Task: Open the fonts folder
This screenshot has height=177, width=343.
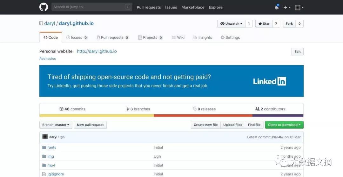Action: (x=52, y=148)
